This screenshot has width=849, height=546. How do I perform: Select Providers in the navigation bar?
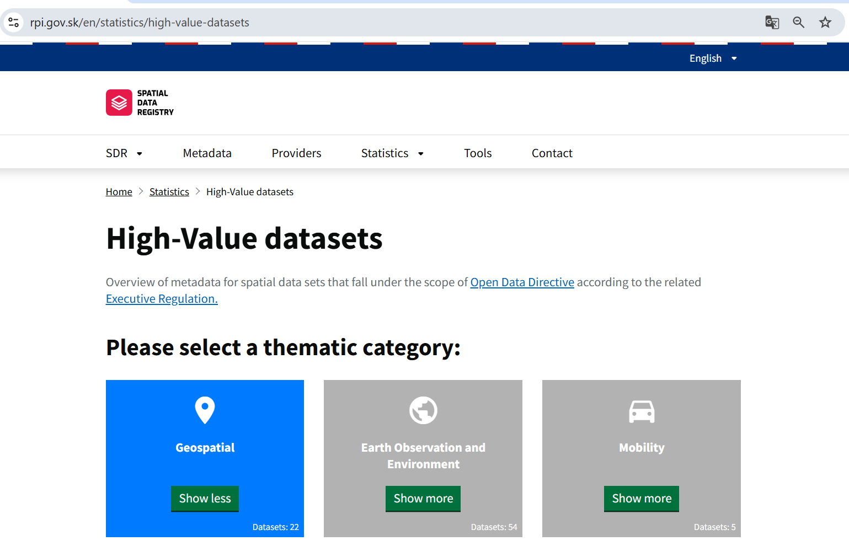tap(296, 153)
